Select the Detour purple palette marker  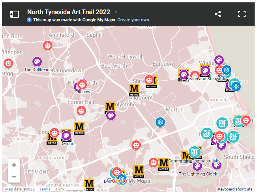66,136
